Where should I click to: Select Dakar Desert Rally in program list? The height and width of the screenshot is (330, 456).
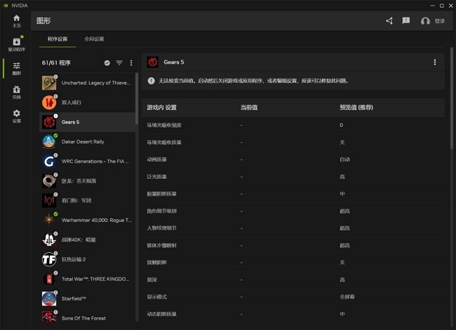point(83,142)
